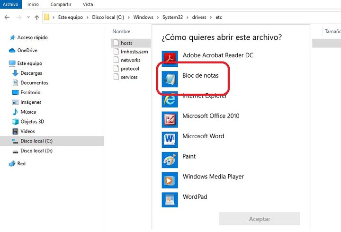Select Este equipo in the sidebar
Viewport: 341px width, 232px height.
[x=29, y=63]
